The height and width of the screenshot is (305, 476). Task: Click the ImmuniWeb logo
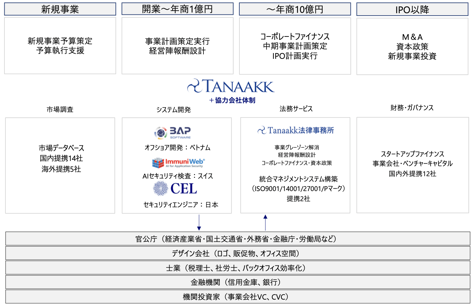(x=178, y=163)
